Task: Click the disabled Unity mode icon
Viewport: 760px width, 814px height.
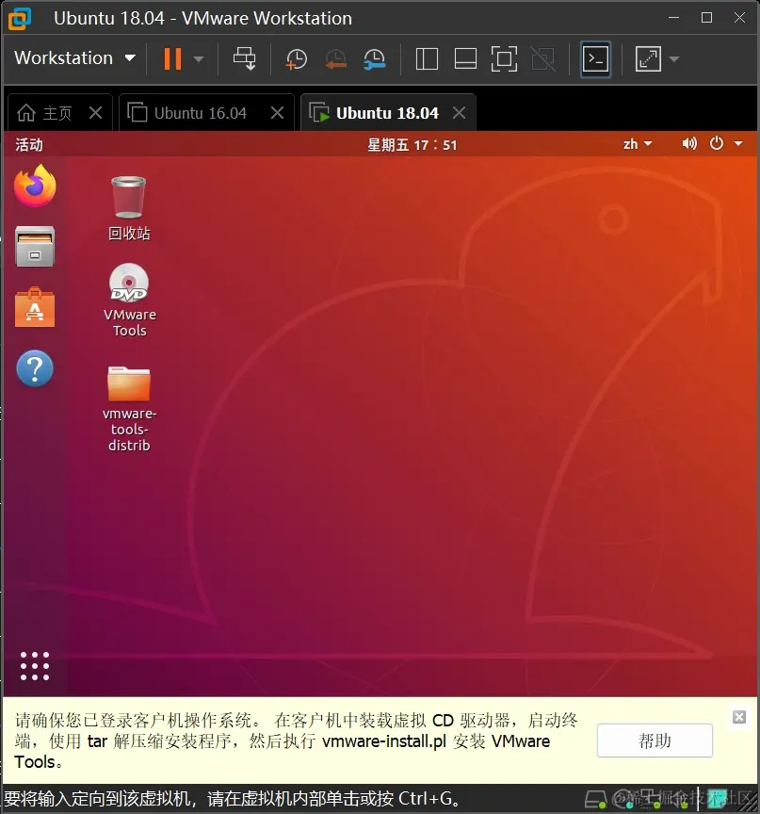Action: click(x=543, y=58)
